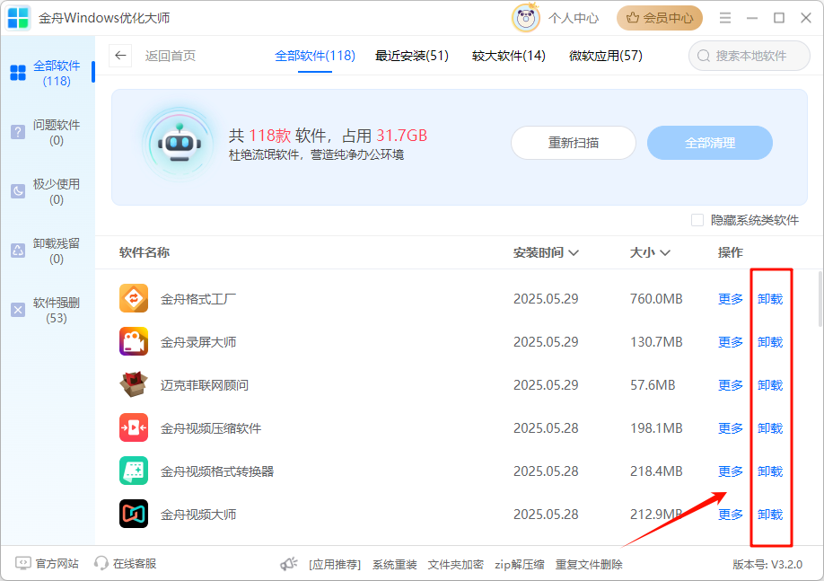The height and width of the screenshot is (581, 824).
Task: Open 会员中心 button text
Action: coord(668,18)
